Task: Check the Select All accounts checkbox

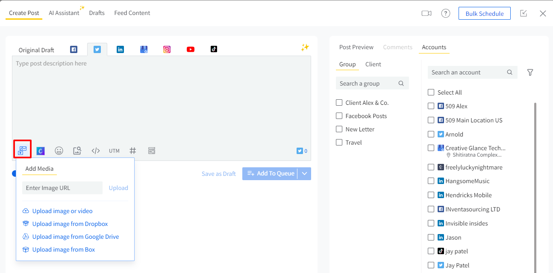Action: [x=431, y=92]
